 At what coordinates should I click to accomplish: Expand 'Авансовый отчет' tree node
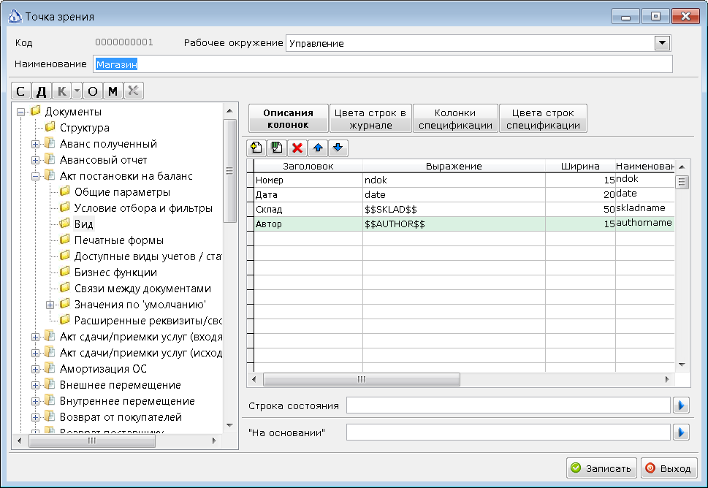35,160
